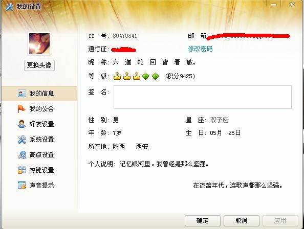304x229 pixels.
Task: Click inside the 签名 text box
Action: [x=202, y=97]
